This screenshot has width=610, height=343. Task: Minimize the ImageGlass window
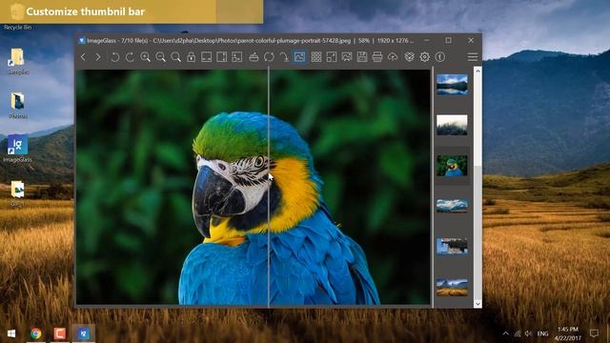pos(427,40)
